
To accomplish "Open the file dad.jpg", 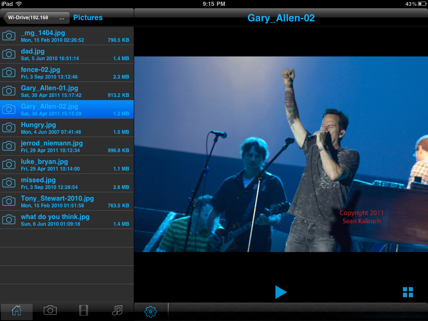I will point(67,54).
